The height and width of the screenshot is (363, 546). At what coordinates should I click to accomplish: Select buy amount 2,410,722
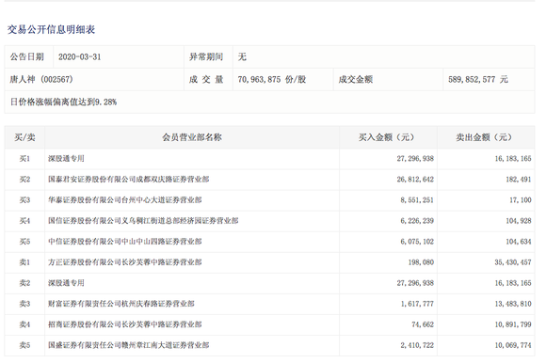click(x=417, y=345)
